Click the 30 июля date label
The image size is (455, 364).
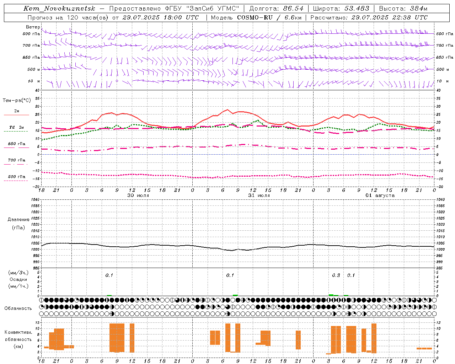[x=138, y=196]
